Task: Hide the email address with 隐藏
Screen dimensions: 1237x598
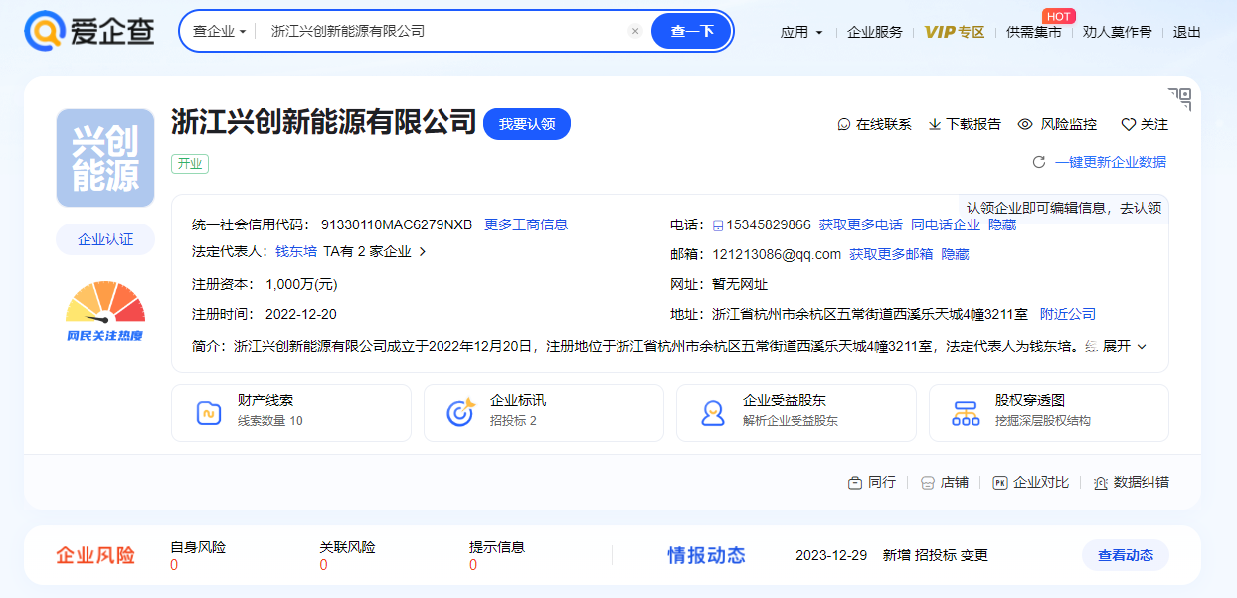Action: [955, 254]
